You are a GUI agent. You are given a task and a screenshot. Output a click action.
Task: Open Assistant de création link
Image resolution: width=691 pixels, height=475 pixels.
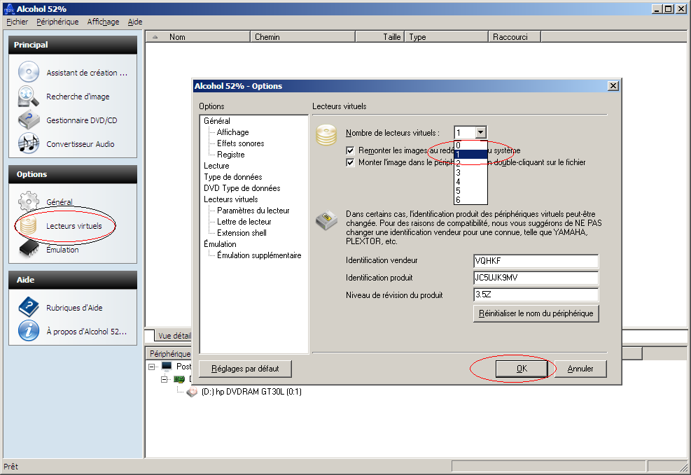click(x=87, y=73)
